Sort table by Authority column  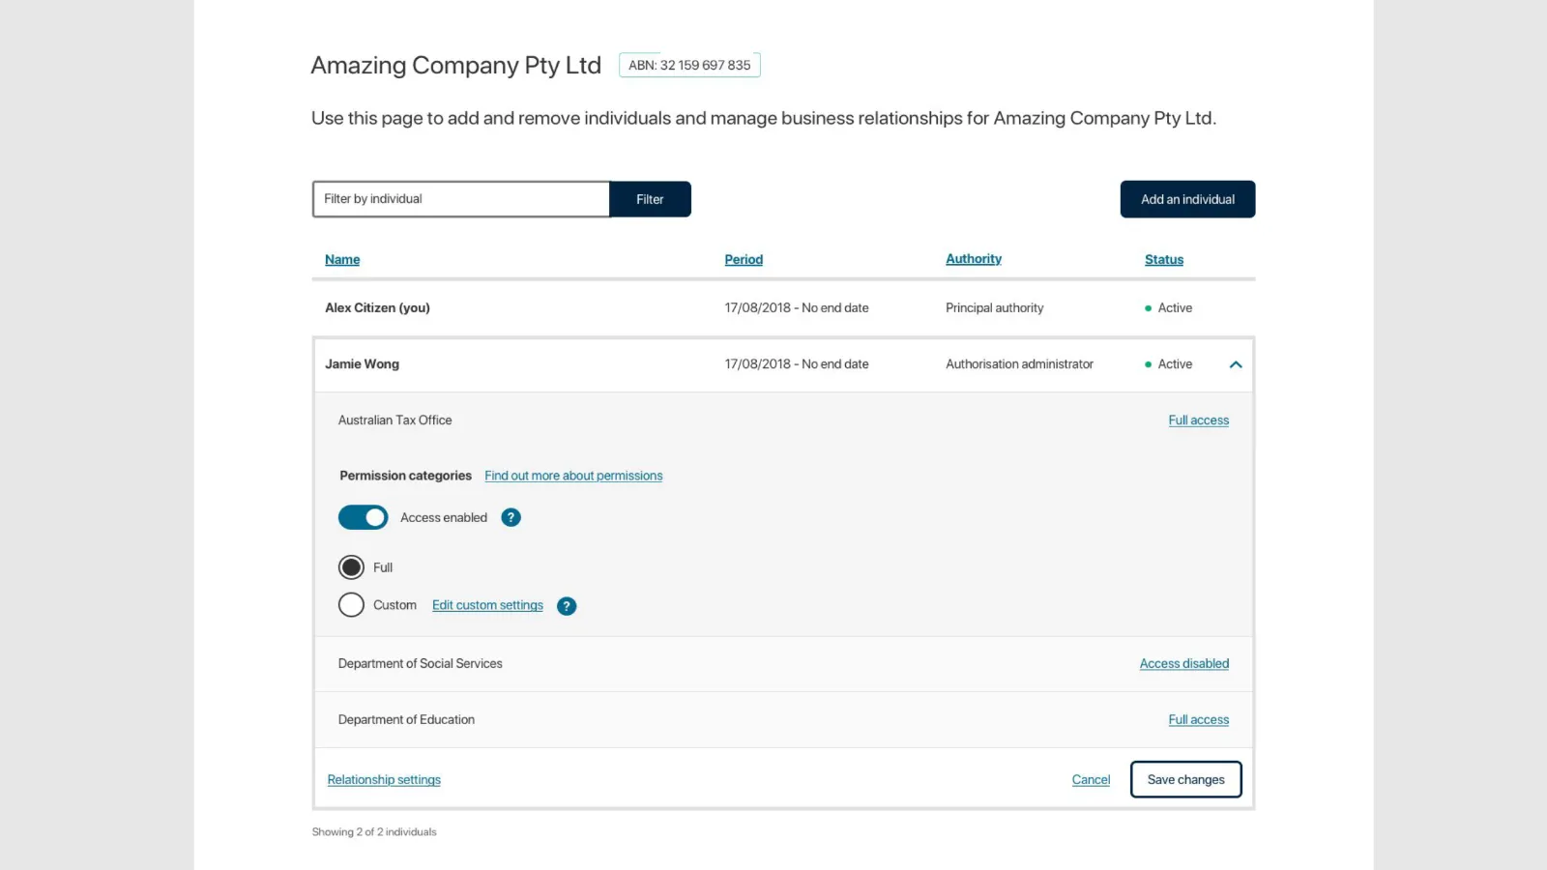point(974,259)
